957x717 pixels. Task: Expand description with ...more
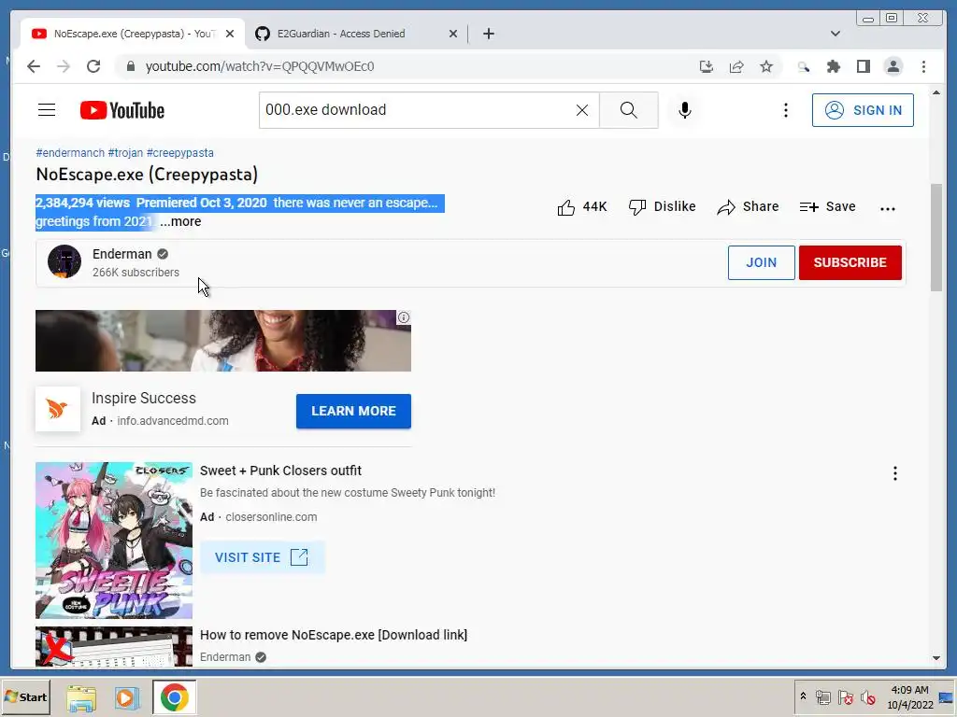click(x=180, y=221)
